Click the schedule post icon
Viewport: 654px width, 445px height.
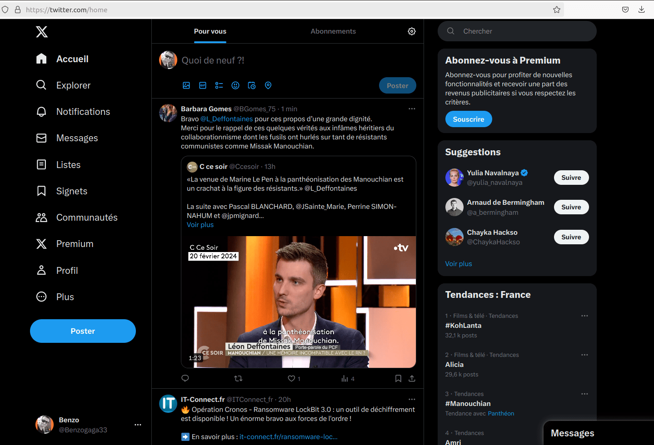(252, 85)
